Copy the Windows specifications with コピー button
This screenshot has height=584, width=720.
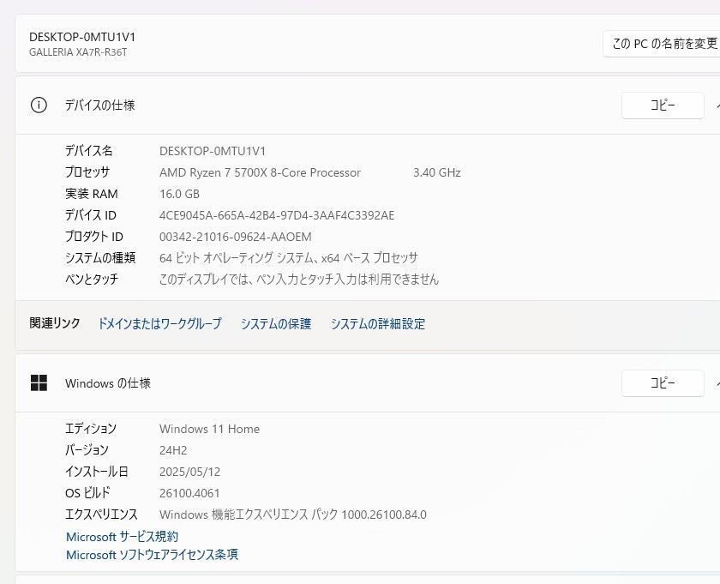click(x=663, y=382)
